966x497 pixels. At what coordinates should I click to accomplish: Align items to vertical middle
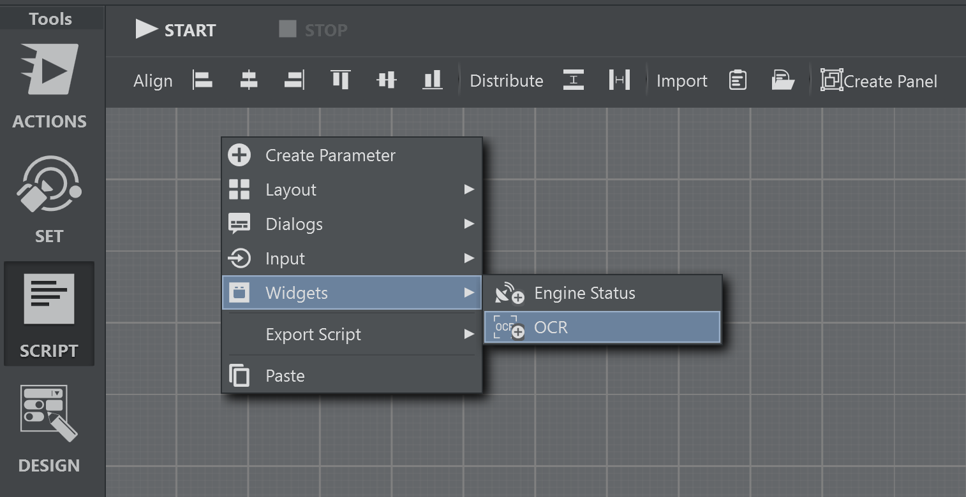[386, 80]
